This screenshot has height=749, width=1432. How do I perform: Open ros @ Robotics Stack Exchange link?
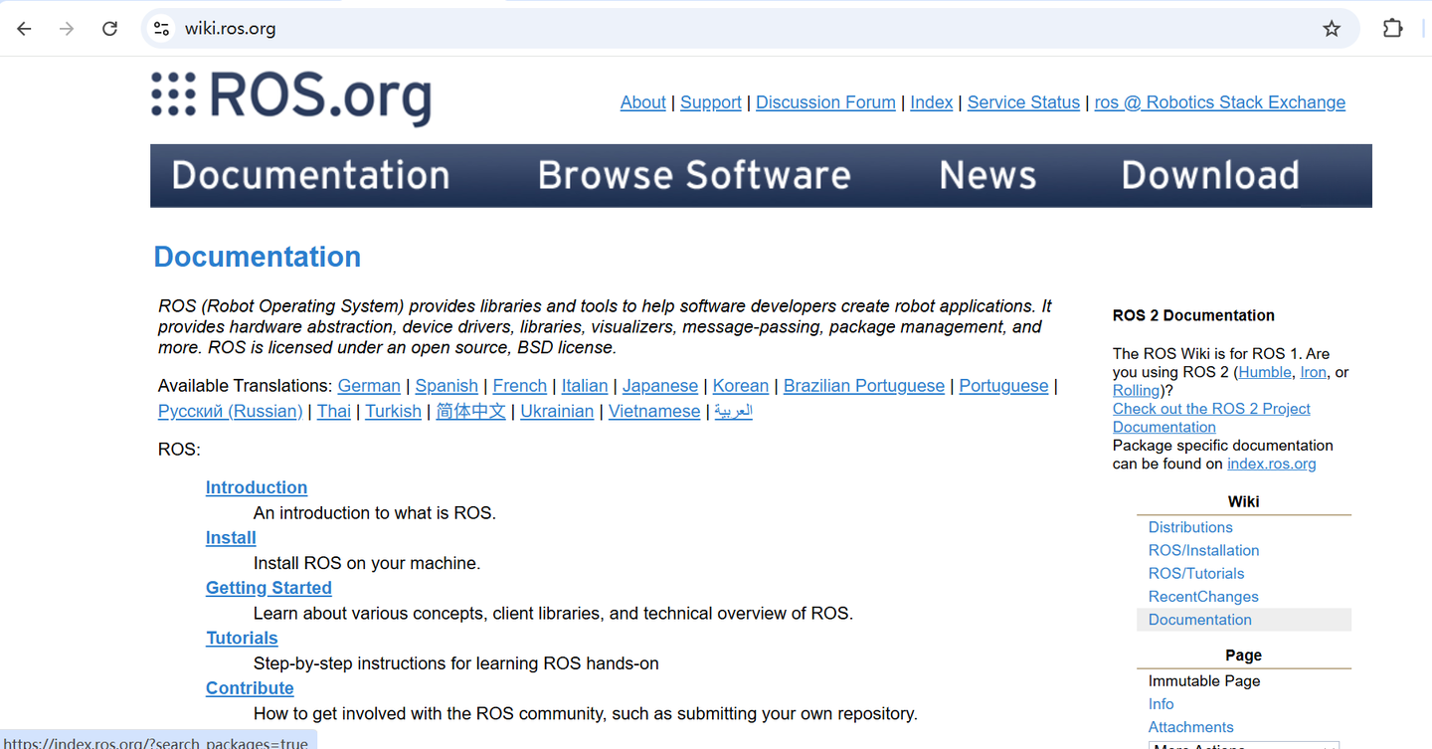pos(1220,102)
